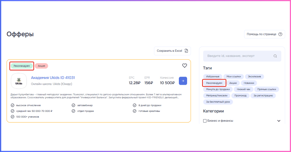This screenshot has height=152, width=291.
Task: Filter by Новинки tag
Action: click(249, 83)
